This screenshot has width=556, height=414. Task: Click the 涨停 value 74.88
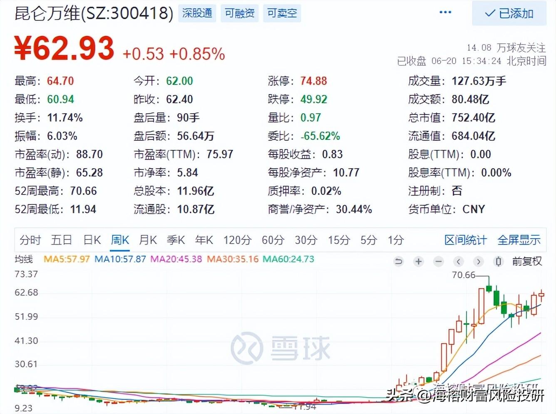[x=314, y=81]
